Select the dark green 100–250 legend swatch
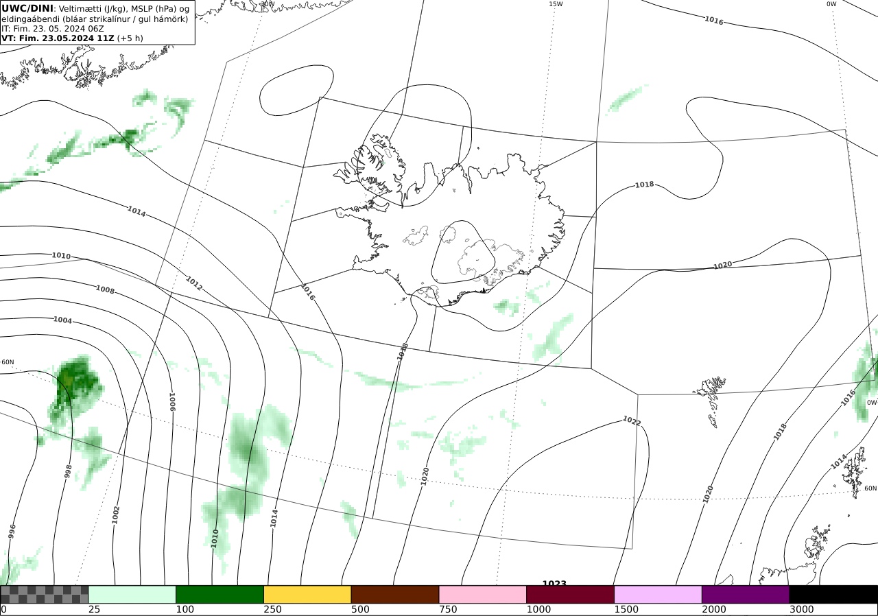Screen dimensions: 878x616 pyautogui.click(x=220, y=594)
